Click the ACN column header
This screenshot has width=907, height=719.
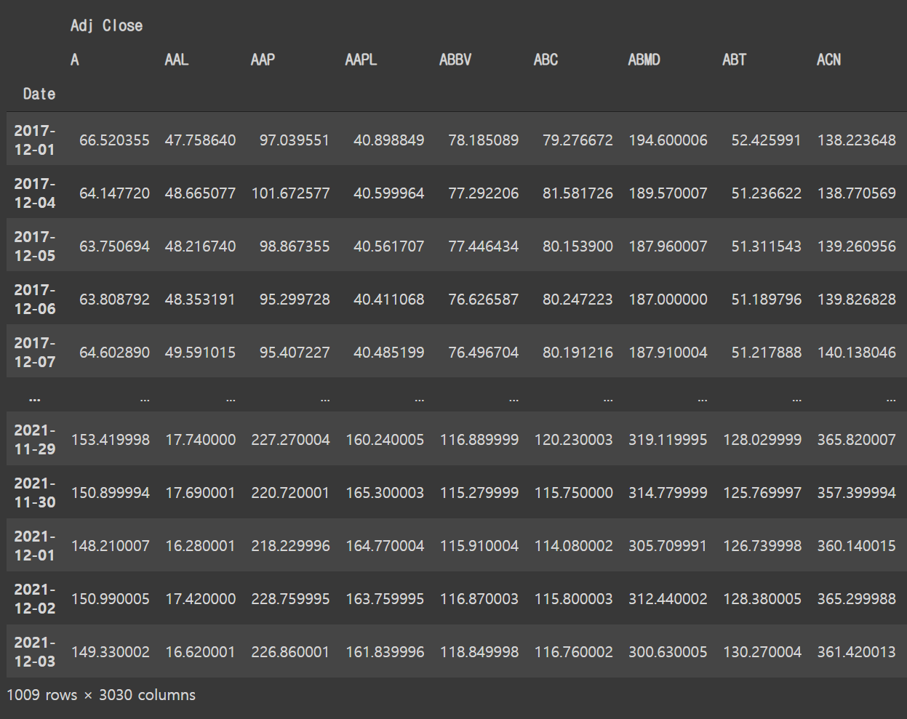coord(828,60)
